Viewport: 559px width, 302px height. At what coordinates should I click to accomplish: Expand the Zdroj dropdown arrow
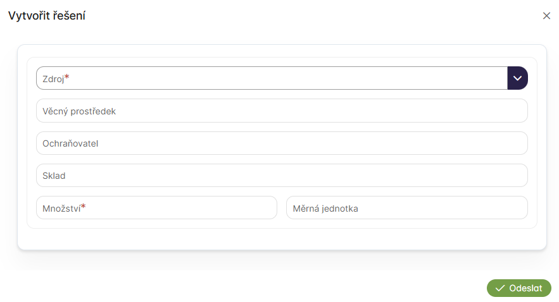tap(517, 78)
